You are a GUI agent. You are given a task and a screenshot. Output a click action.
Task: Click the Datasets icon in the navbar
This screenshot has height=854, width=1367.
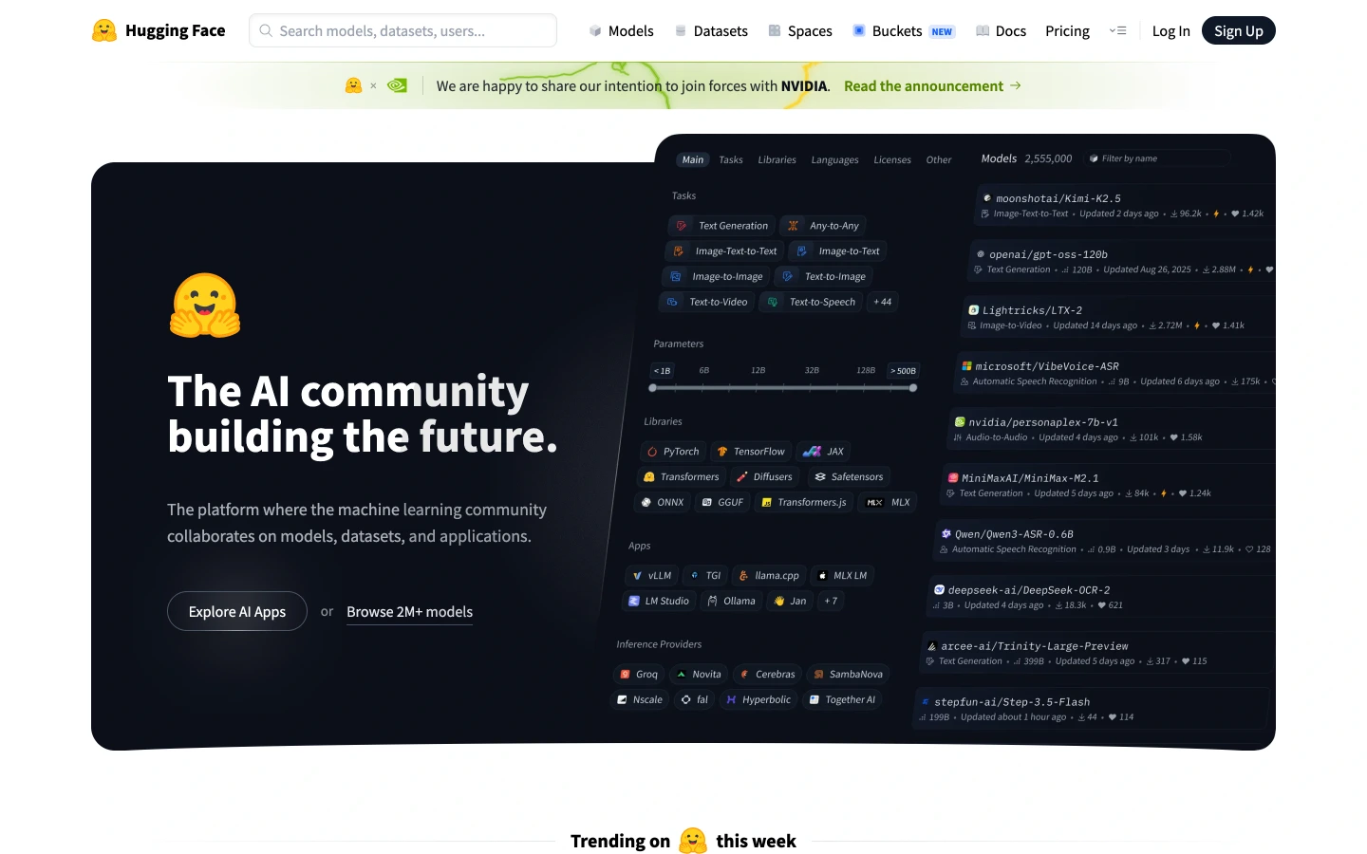tap(681, 31)
